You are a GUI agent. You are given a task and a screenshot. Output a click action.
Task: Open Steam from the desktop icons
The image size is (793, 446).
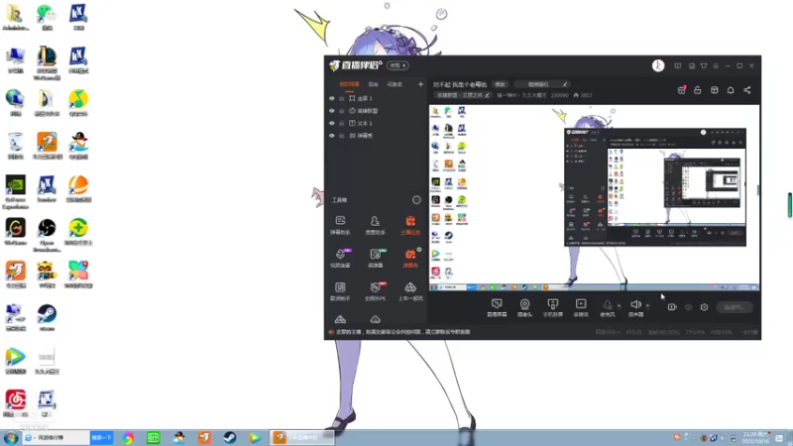point(47,317)
